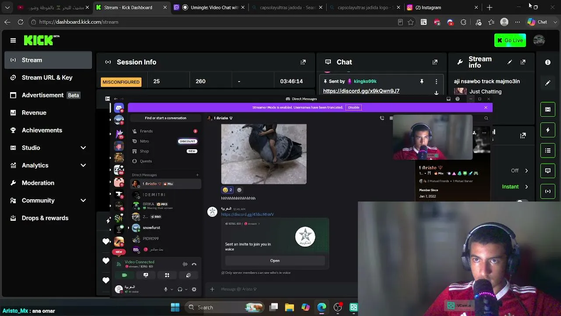Click the Discord home icon

[119, 108]
